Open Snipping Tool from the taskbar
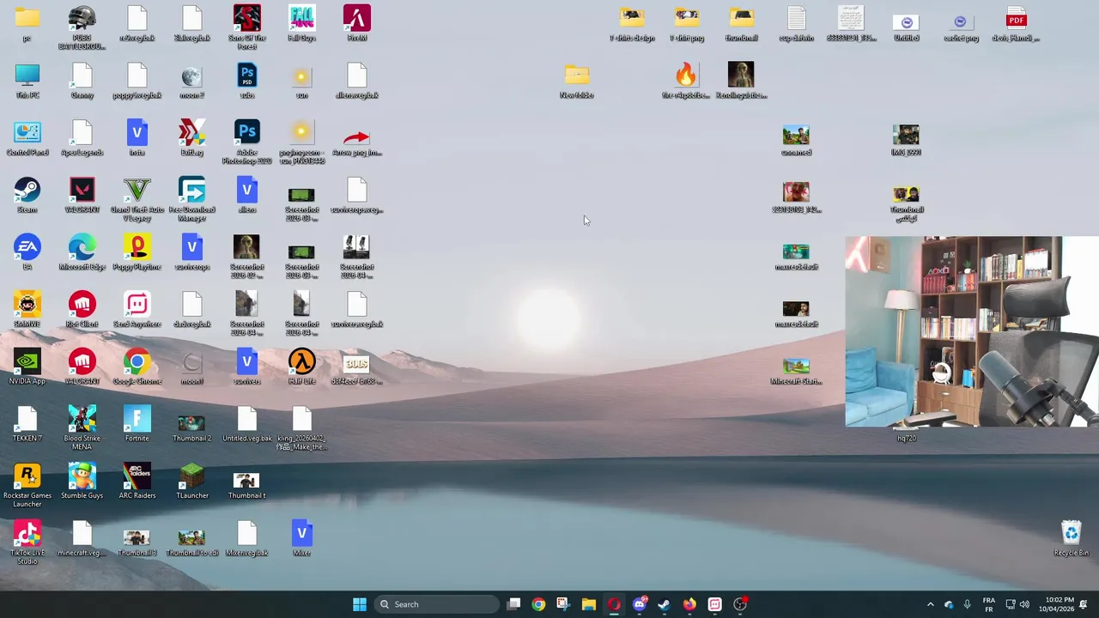Screen dimensions: 1099x618 point(563,604)
